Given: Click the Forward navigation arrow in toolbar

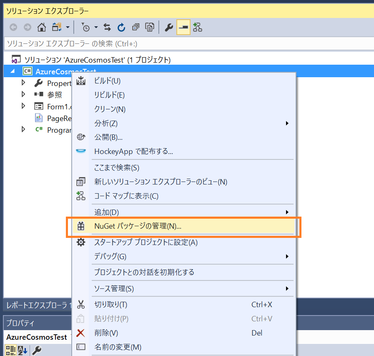Looking at the screenshot, I should coord(28,27).
